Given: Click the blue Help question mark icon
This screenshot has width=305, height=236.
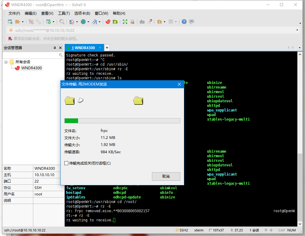Looking at the screenshot, I should (x=184, y=22).
